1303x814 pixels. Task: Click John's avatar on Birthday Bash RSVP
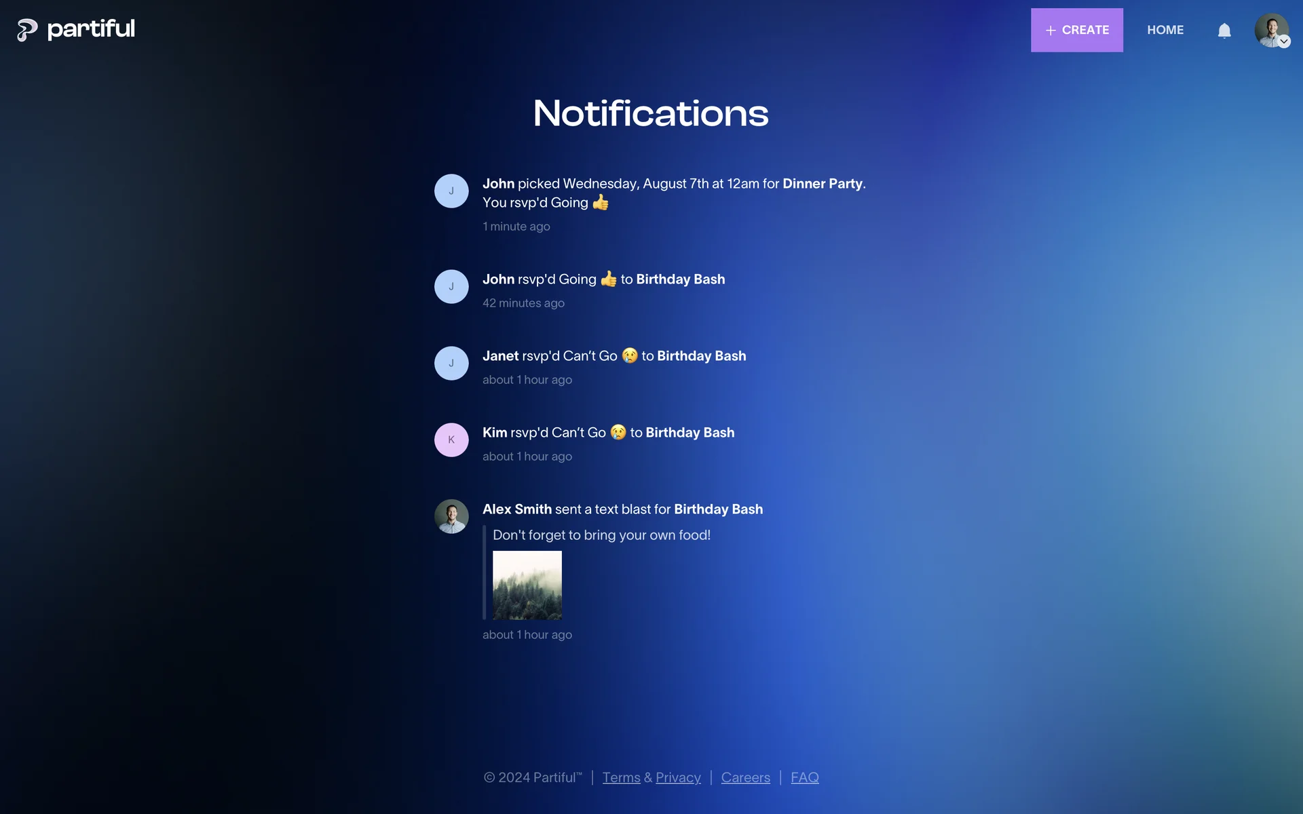451,287
